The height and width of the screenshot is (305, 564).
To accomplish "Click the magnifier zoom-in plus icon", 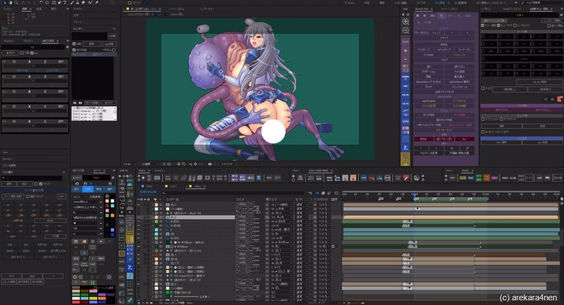I will click(405, 22).
